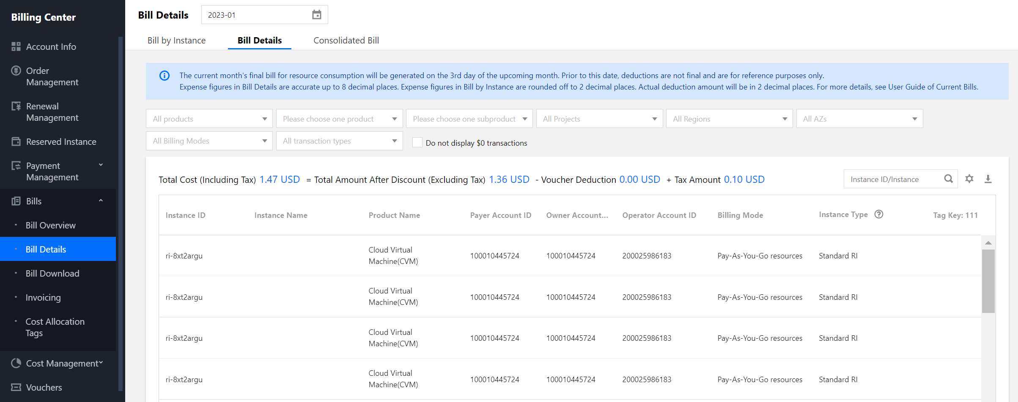Screen dimensions: 1018x402
Task: Download the bill details file
Action: pyautogui.click(x=988, y=179)
